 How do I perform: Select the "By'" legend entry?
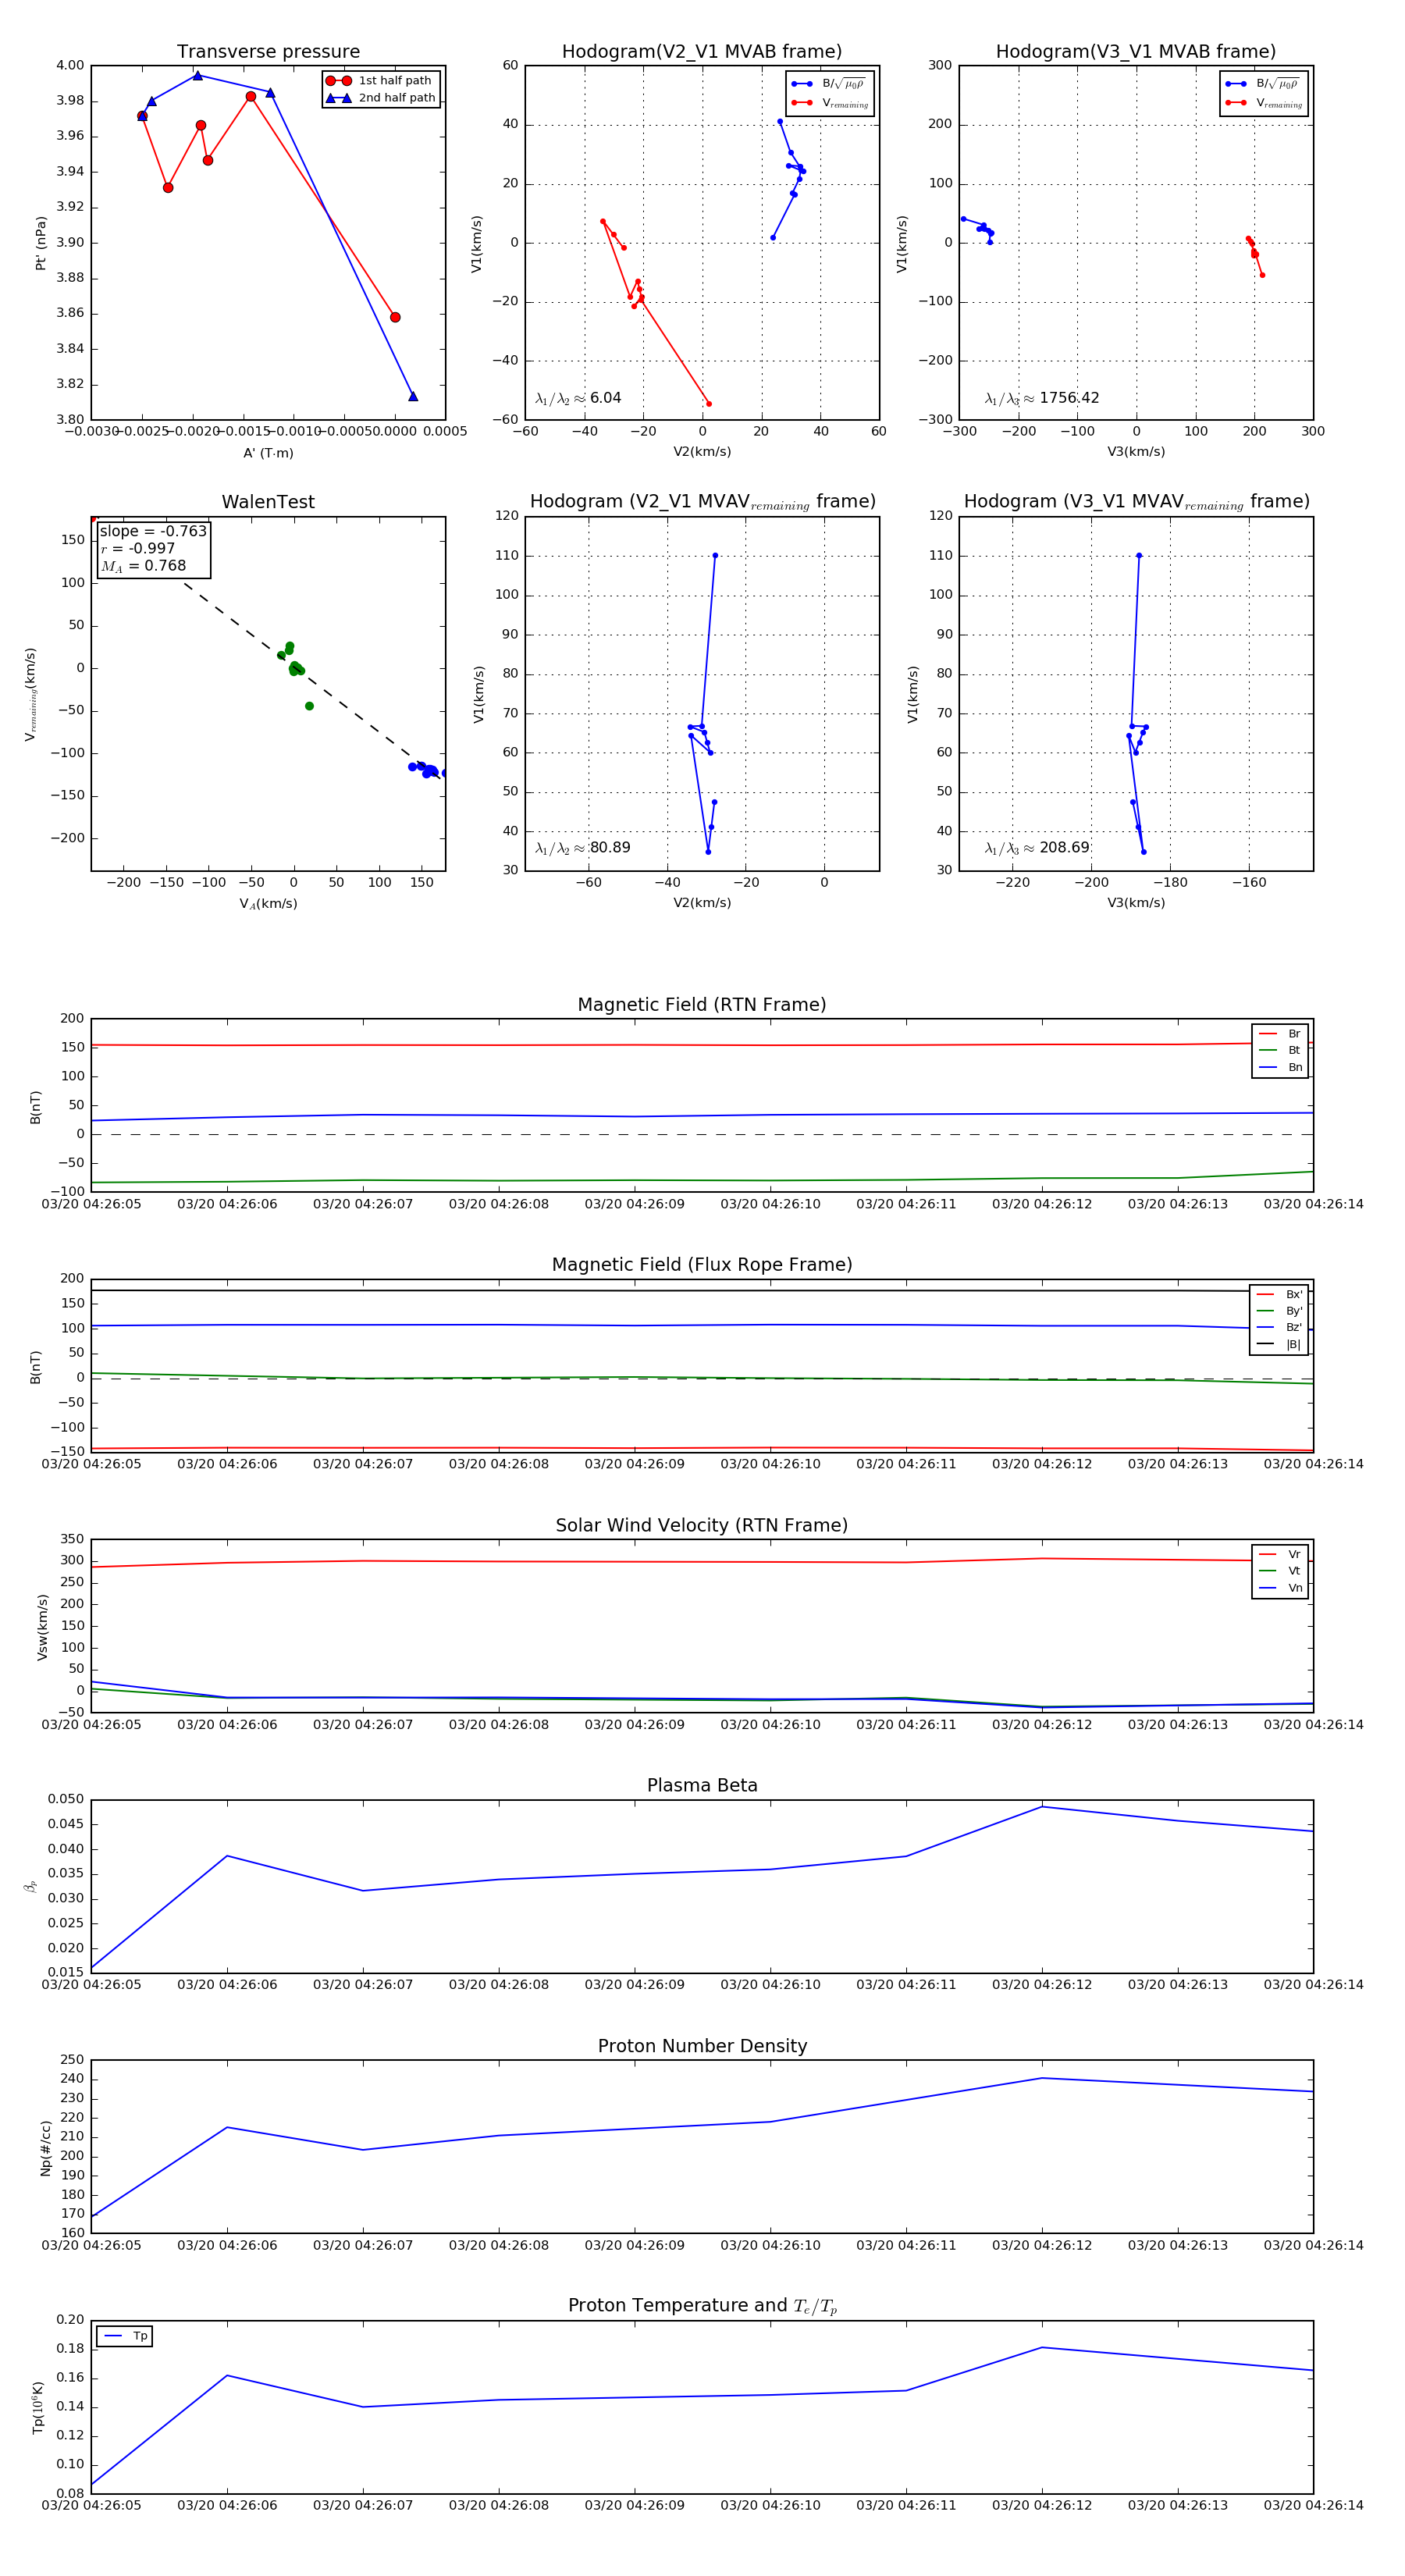pyautogui.click(x=1280, y=1311)
